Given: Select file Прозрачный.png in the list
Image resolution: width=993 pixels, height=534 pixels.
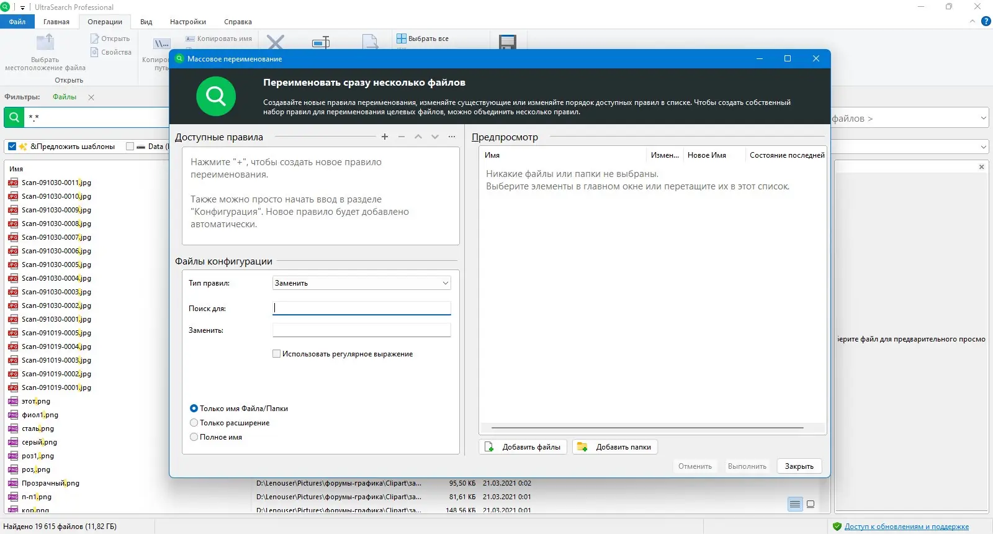Looking at the screenshot, I should pyautogui.click(x=50, y=483).
